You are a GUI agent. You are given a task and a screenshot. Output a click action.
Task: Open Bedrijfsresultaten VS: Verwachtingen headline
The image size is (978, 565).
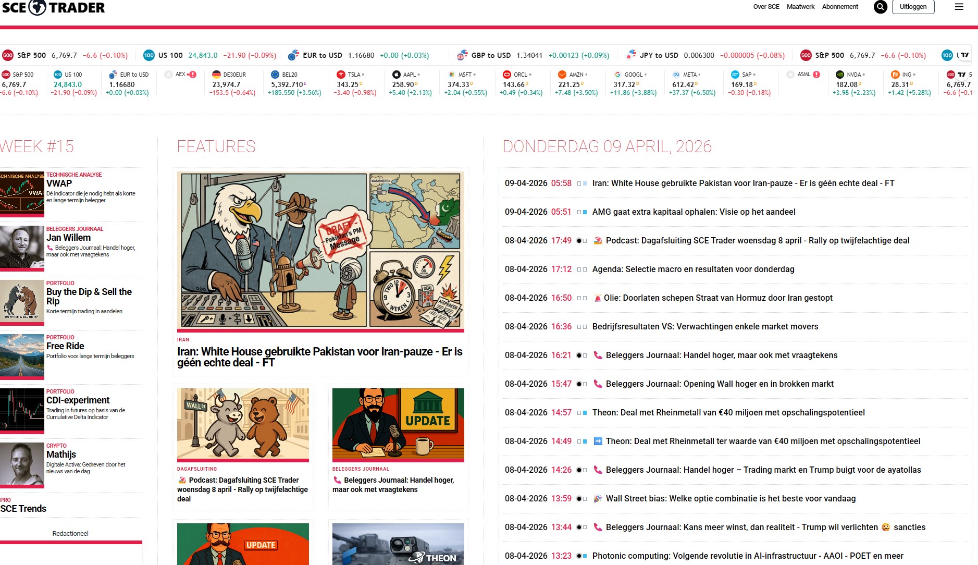[x=705, y=327]
